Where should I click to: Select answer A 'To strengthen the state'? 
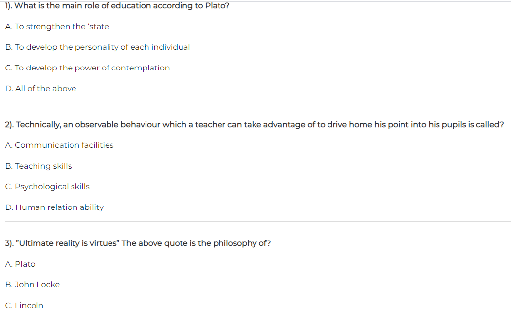tap(57, 27)
